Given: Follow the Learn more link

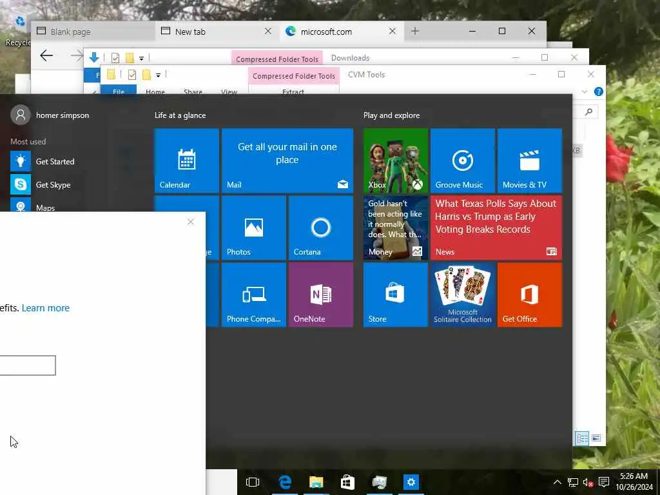Looking at the screenshot, I should click(46, 307).
